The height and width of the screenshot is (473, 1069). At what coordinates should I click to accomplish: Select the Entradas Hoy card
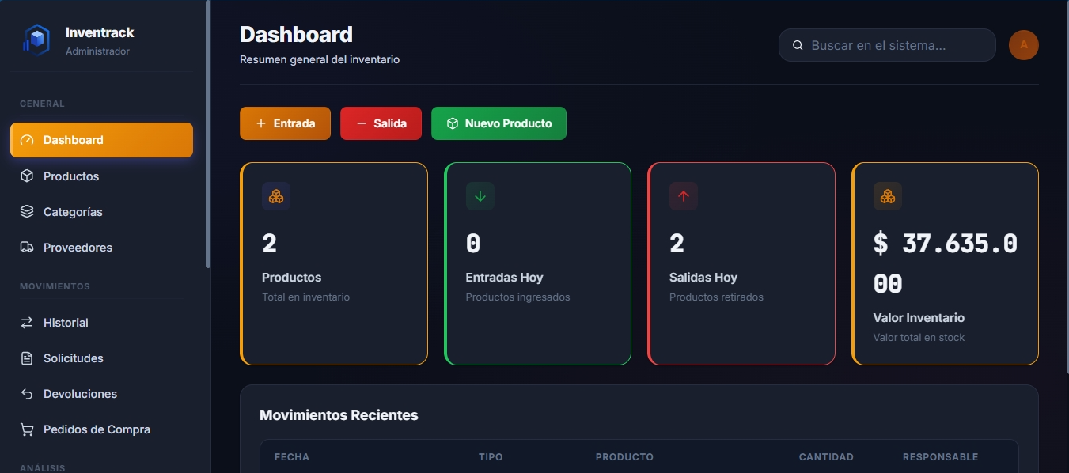click(x=537, y=263)
